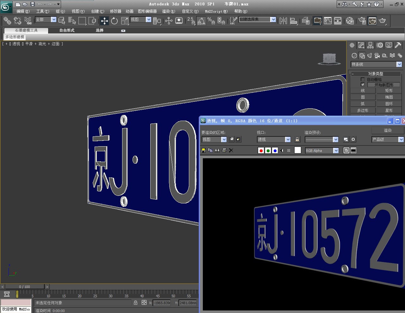Screen dimensions: 405x313
Task: Click the 渲染 button in render window
Action: click(388, 130)
